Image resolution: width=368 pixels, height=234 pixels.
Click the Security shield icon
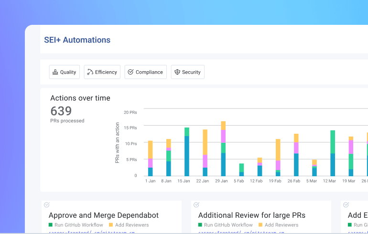click(x=177, y=72)
